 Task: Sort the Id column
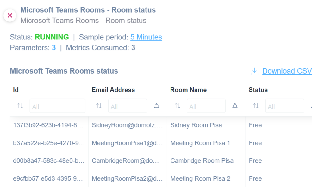click(20, 106)
